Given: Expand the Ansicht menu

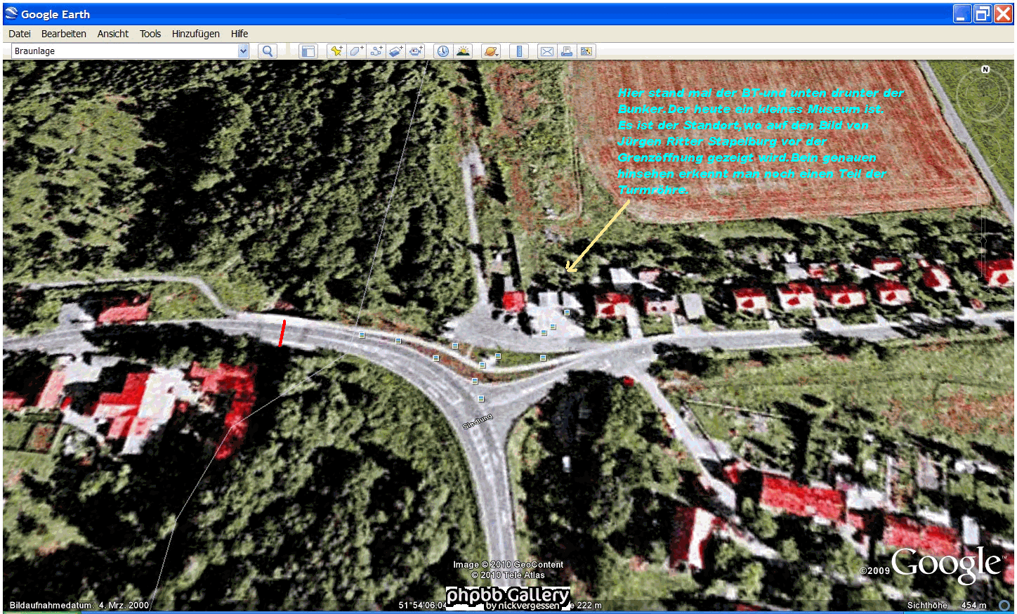Looking at the screenshot, I should (112, 34).
